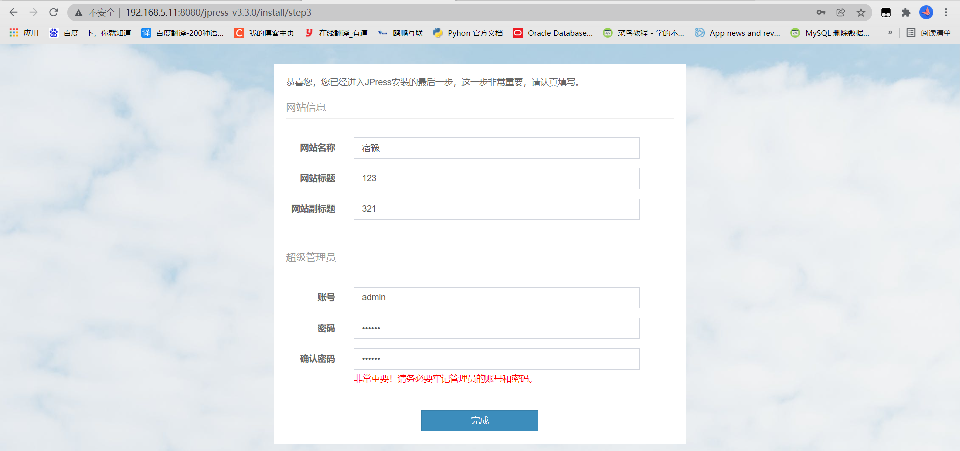Open the 应用 apps shortcut
The width and height of the screenshot is (960, 451).
[24, 33]
